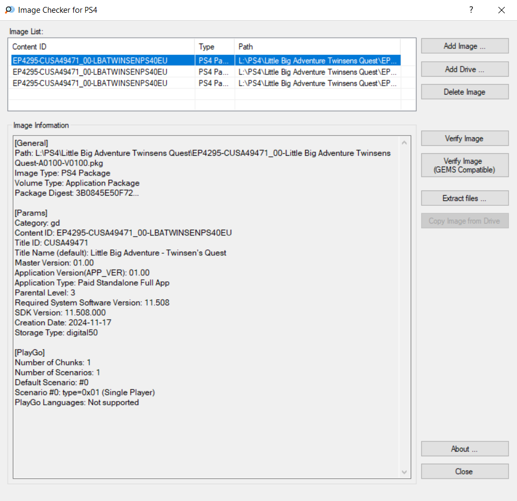Select the highlighted first image row
The width and height of the screenshot is (517, 501).
click(x=206, y=61)
